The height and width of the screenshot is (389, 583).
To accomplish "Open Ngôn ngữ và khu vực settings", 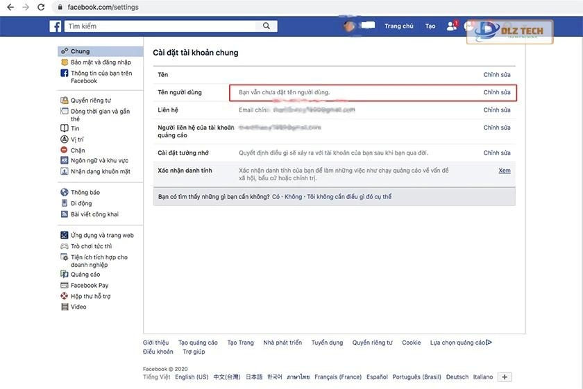I will 99,161.
